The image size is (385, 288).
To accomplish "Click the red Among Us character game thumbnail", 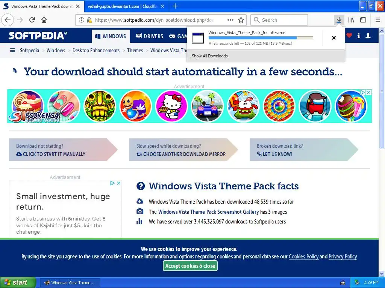I will coord(315,106).
